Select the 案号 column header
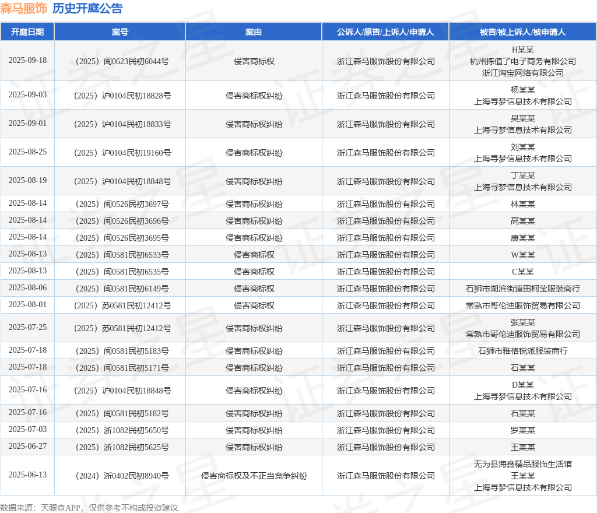 (120, 32)
